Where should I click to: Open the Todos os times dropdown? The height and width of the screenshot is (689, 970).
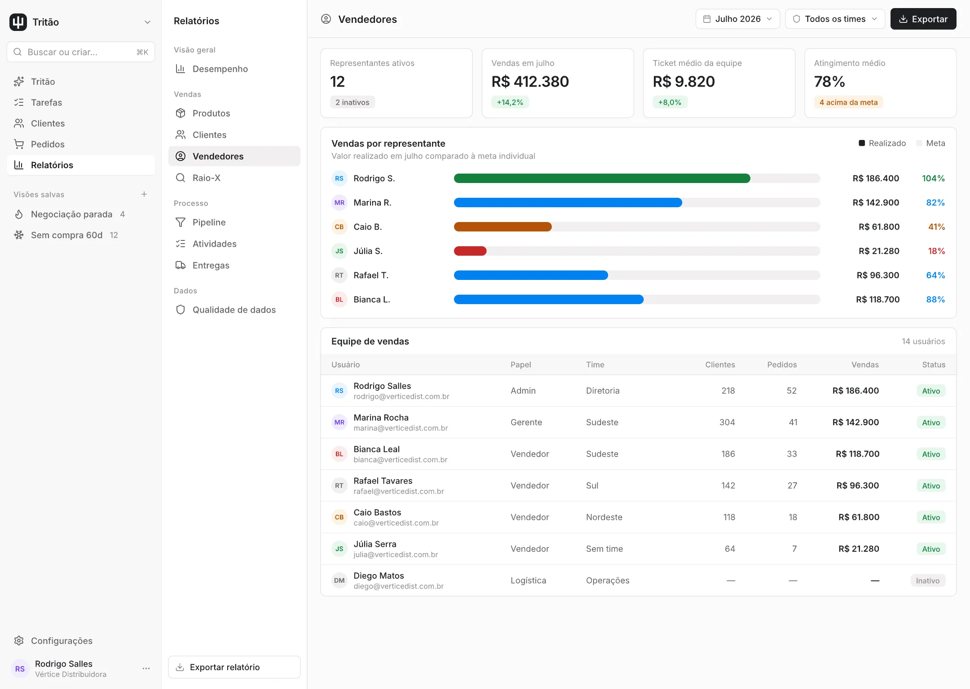(835, 19)
